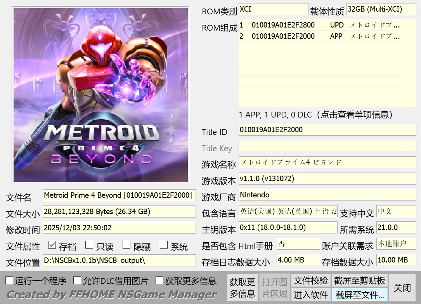This screenshot has height=304, width=421.
Task: Check the 获取更多信息 checkbox
Action: click(159, 280)
